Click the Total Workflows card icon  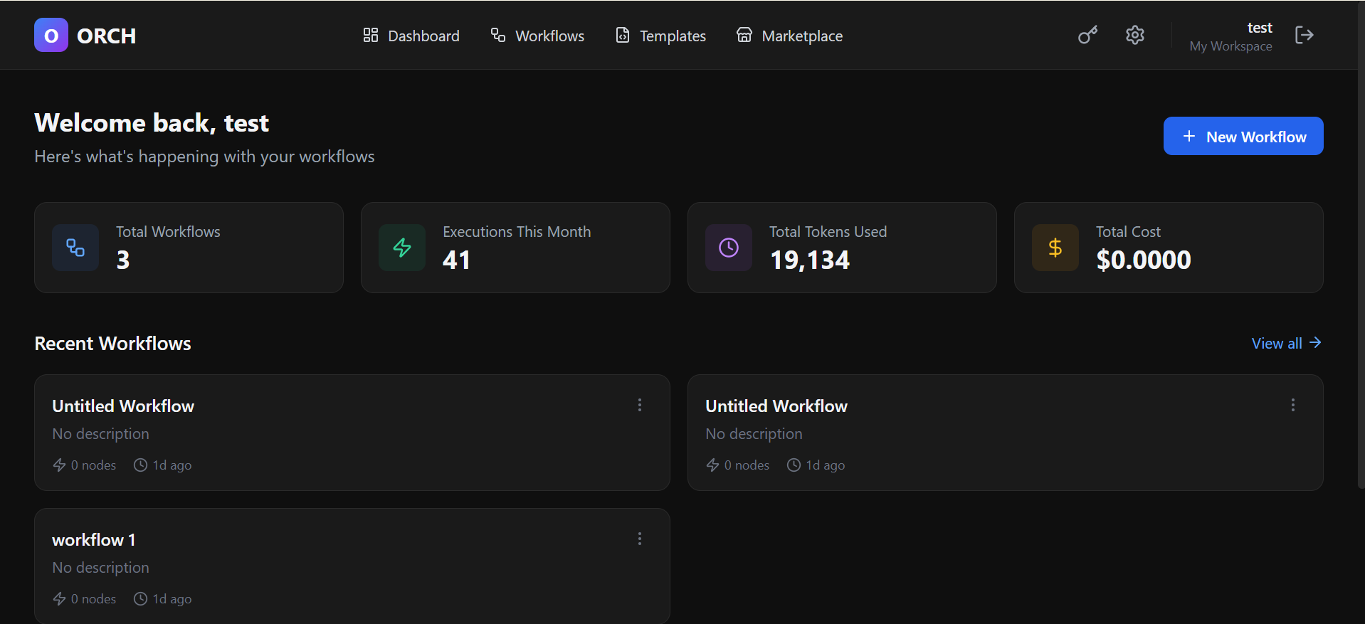[x=75, y=248]
